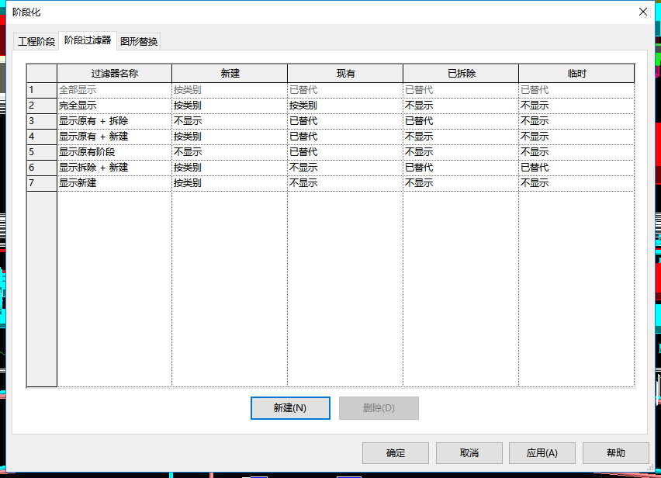This screenshot has height=478, width=661.
Task: Select row header number 7
Action: tap(42, 183)
